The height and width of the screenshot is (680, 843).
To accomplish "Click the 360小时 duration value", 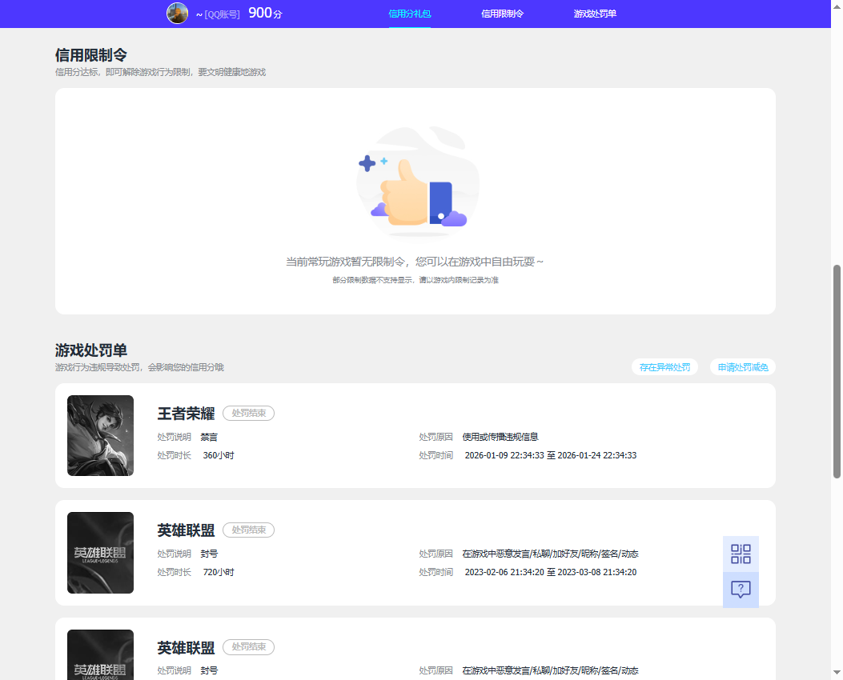I will [219, 455].
